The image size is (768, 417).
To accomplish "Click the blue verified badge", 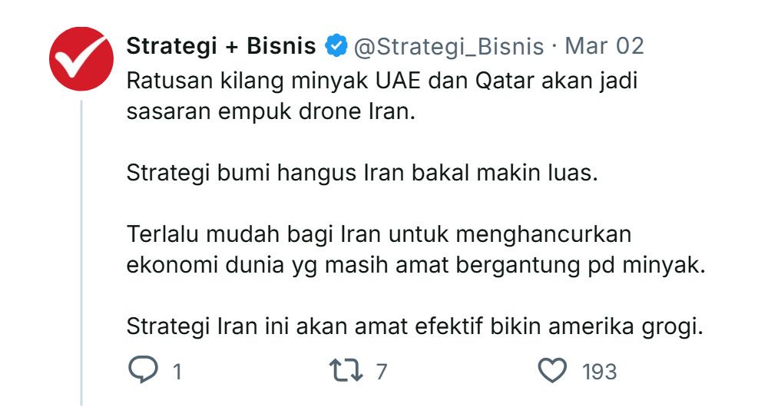I will 335,46.
